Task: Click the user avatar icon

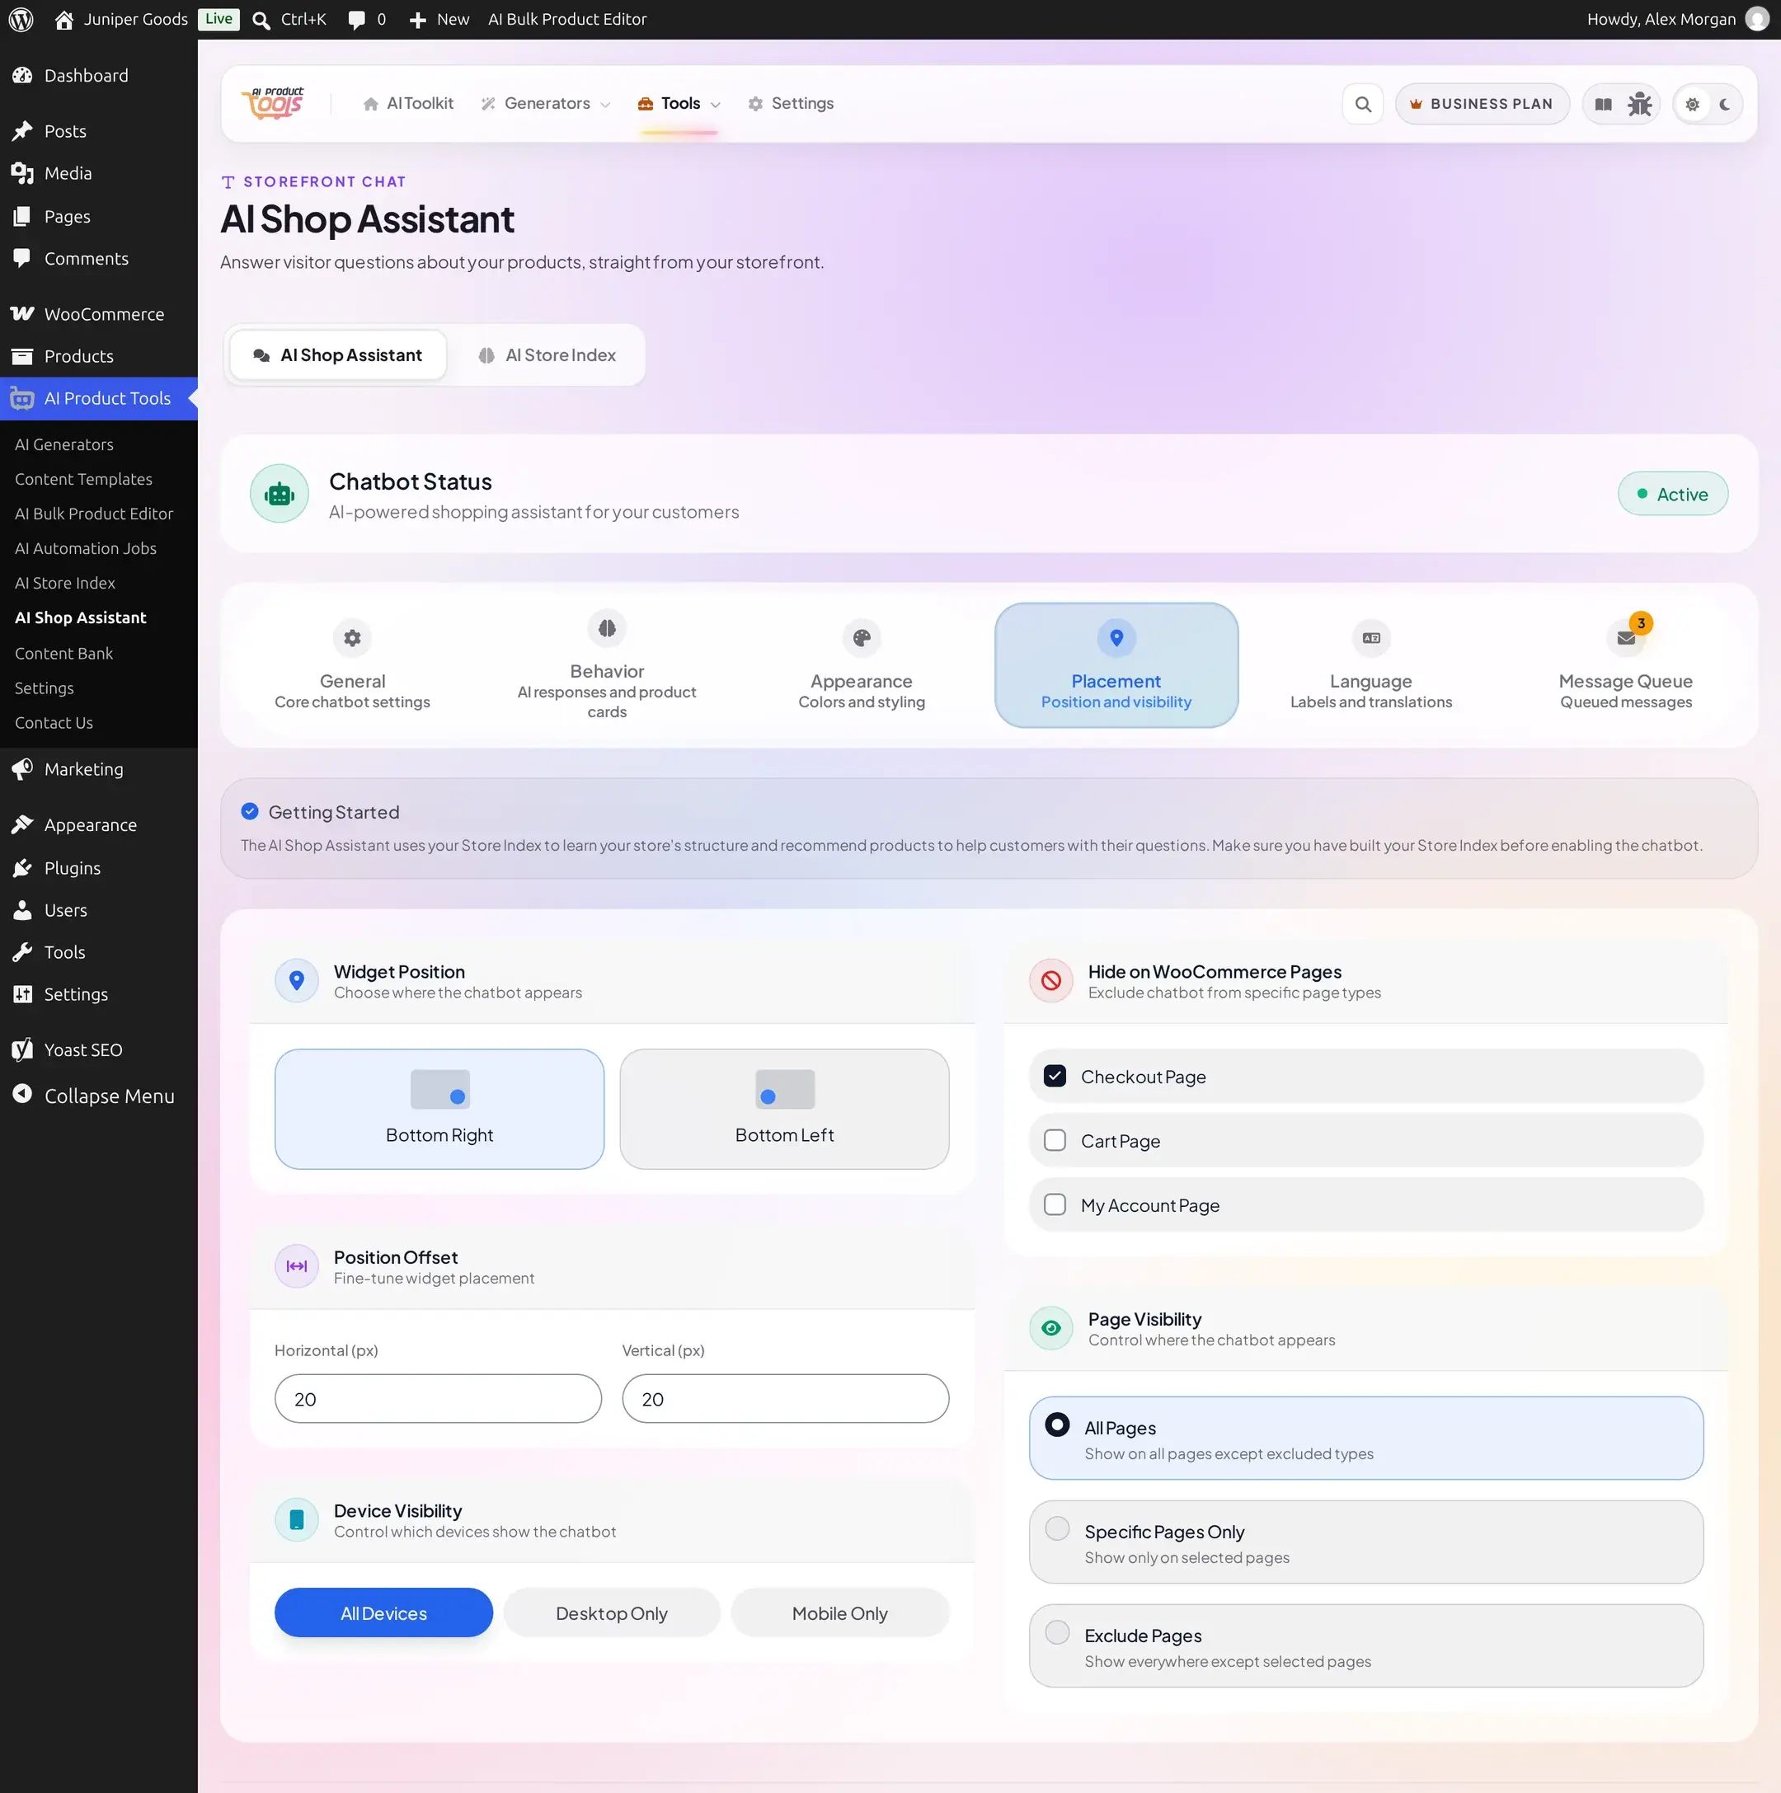Action: click(x=1757, y=20)
